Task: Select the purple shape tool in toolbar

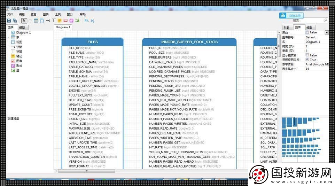Action: [71, 21]
